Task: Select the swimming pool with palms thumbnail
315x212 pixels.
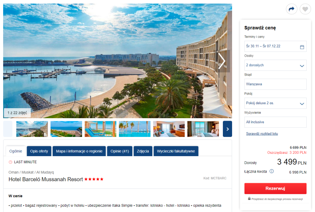Action: click(135, 129)
